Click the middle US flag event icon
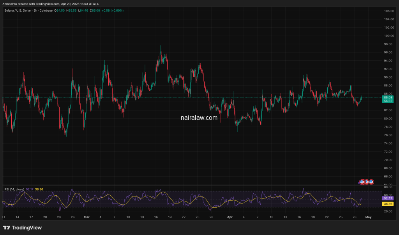This screenshot has height=235, width=399. 367,182
